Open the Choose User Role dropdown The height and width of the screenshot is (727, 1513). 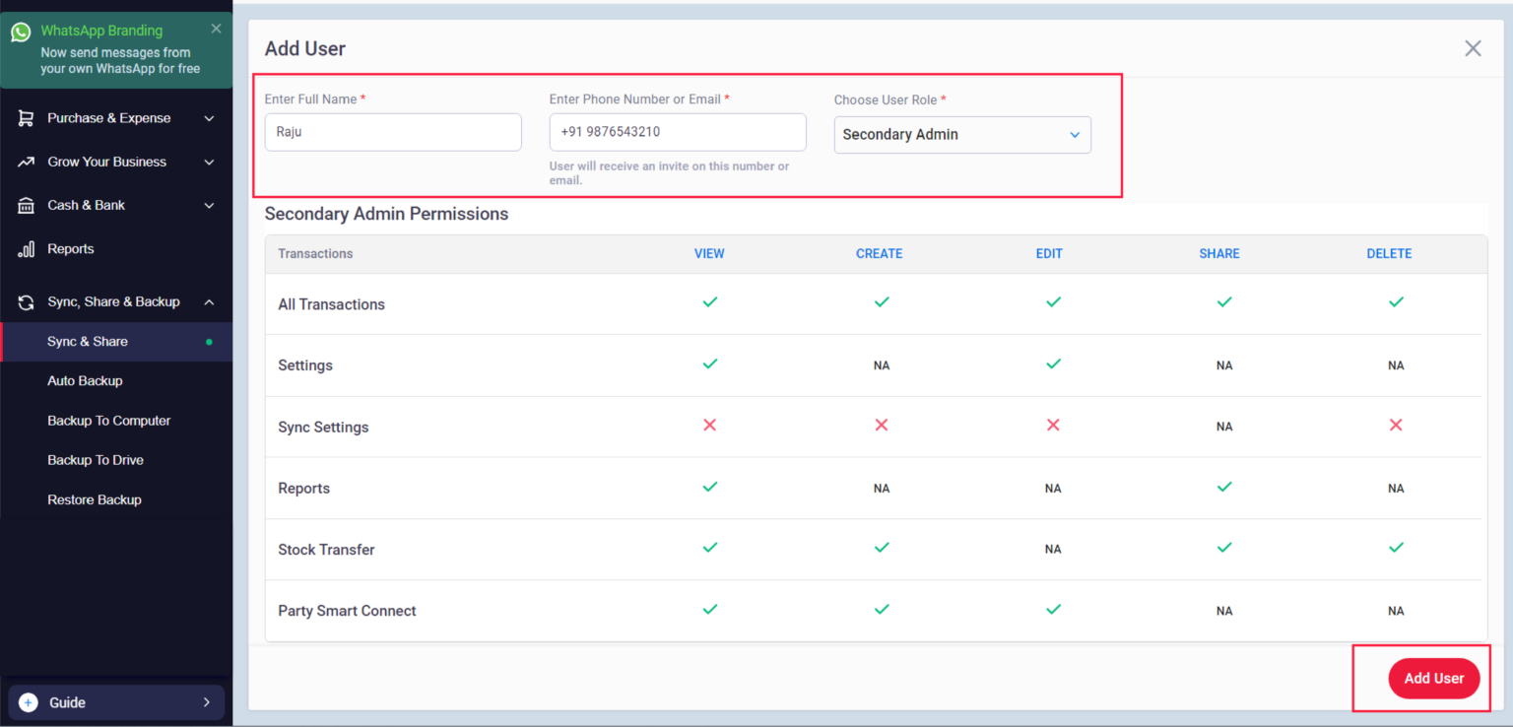(x=962, y=135)
